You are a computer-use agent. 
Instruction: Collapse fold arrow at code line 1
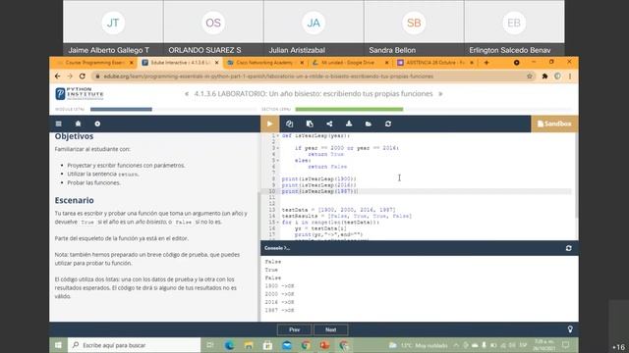pyautogui.click(x=278, y=136)
